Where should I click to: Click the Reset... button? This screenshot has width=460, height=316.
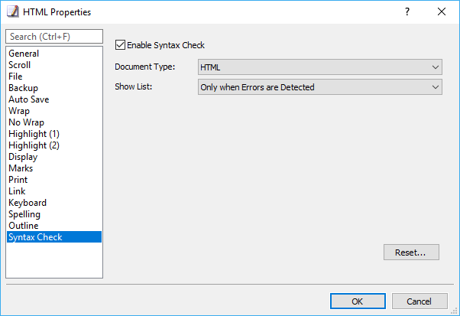tap(411, 252)
